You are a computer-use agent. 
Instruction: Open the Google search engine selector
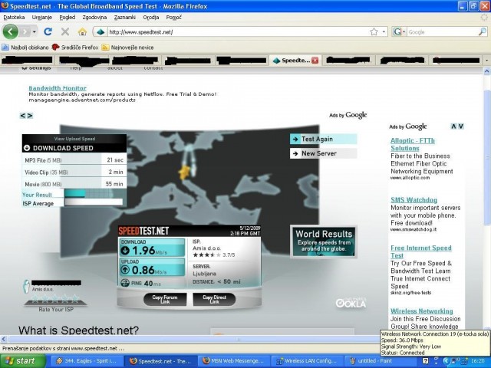coord(399,31)
